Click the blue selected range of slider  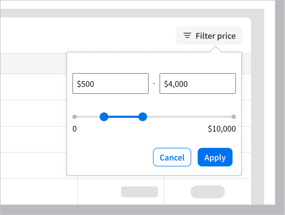[x=123, y=117]
